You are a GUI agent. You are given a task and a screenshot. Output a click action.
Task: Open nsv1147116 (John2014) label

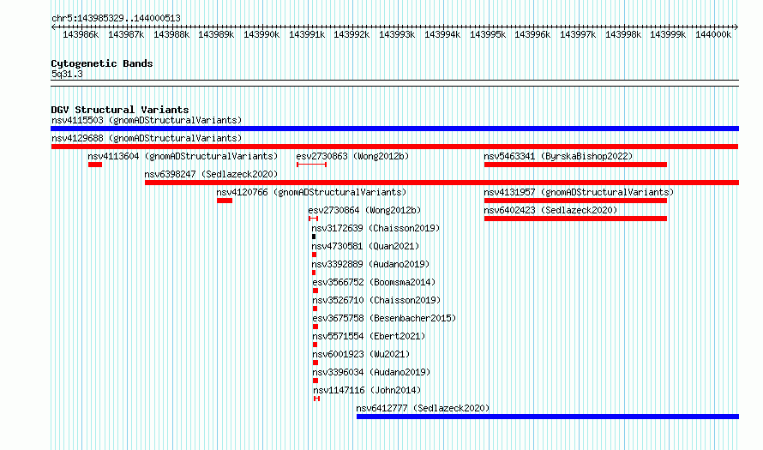[x=368, y=390]
